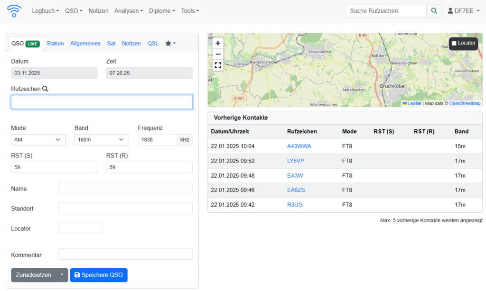The height and width of the screenshot is (291, 486).
Task: Click the Rufzeichen input field
Action: tap(102, 102)
